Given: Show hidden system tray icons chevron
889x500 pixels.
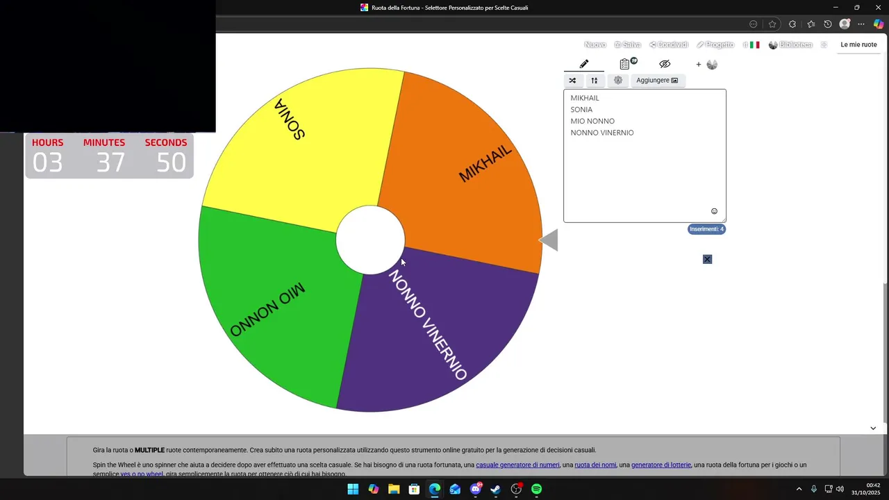Looking at the screenshot, I should pos(799,489).
